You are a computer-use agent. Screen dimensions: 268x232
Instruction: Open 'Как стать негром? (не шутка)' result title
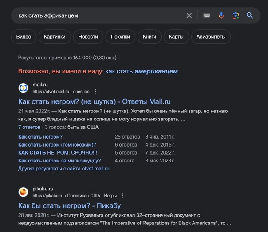[95, 101]
